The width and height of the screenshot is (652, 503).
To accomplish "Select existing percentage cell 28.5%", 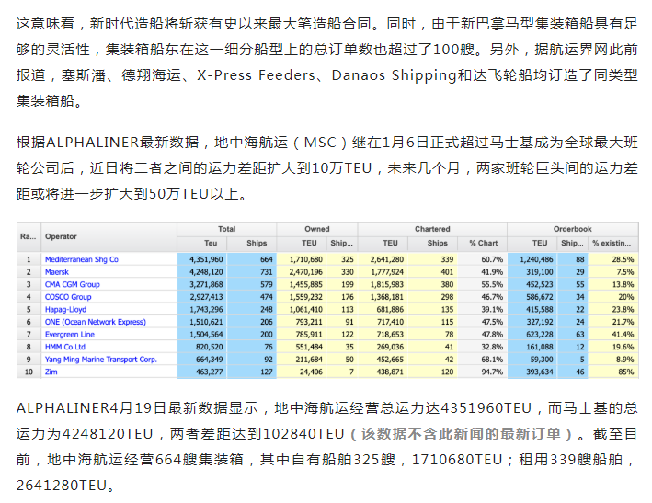I will (x=613, y=259).
